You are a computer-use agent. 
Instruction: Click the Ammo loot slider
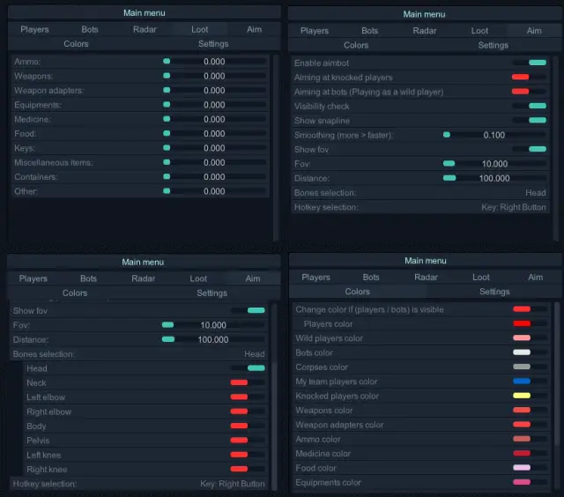pyautogui.click(x=214, y=62)
